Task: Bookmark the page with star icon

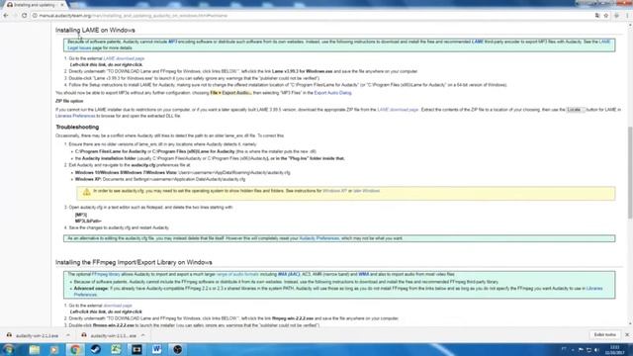Action: [606, 16]
